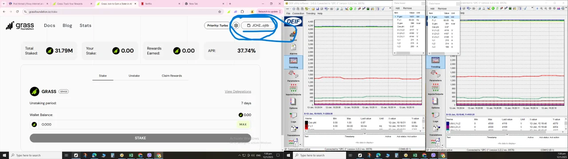The image size is (568, 159).
Task: Open Parameters in right DEIF window sidebar
Action: [435, 76]
